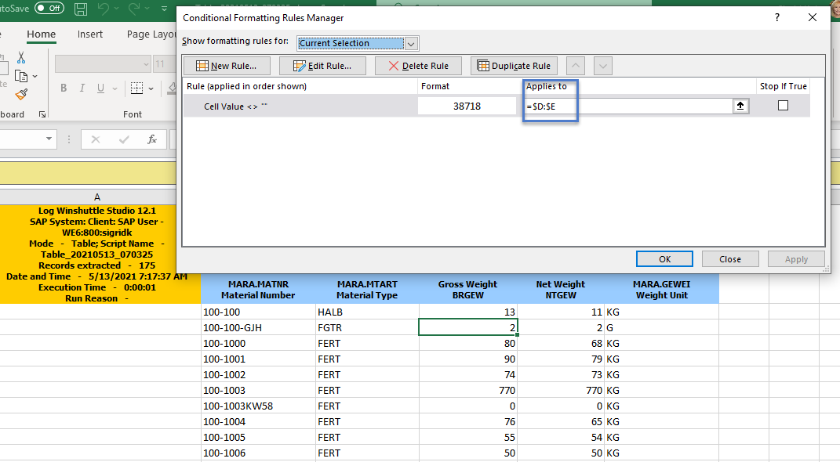Switch to the Insert ribbon tab
Image resolution: width=840 pixels, height=462 pixels.
(90, 34)
